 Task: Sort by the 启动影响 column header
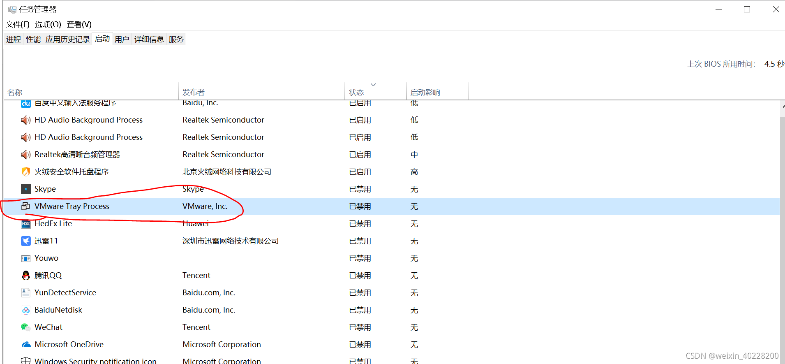(x=437, y=92)
